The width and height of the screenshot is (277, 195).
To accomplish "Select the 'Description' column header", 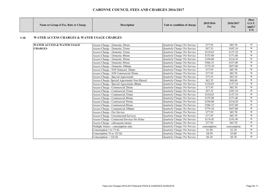I will [127, 25].
